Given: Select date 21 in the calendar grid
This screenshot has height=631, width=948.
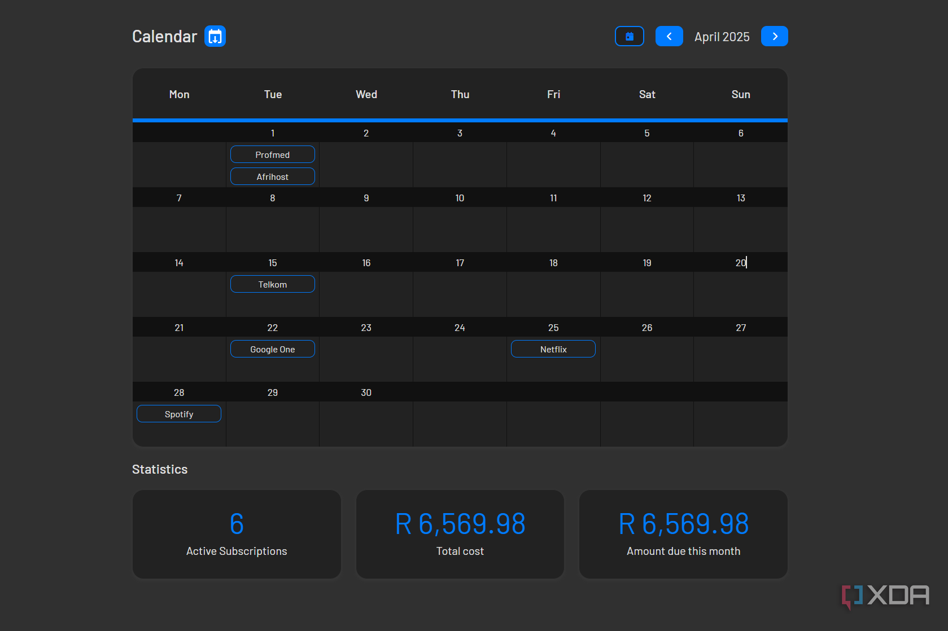Looking at the screenshot, I should [x=179, y=328].
